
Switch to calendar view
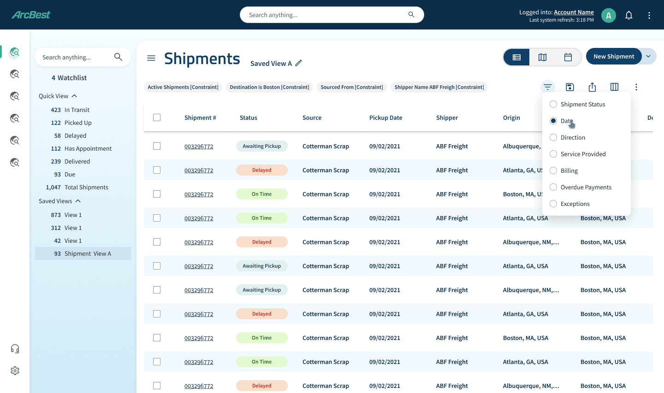click(x=568, y=57)
